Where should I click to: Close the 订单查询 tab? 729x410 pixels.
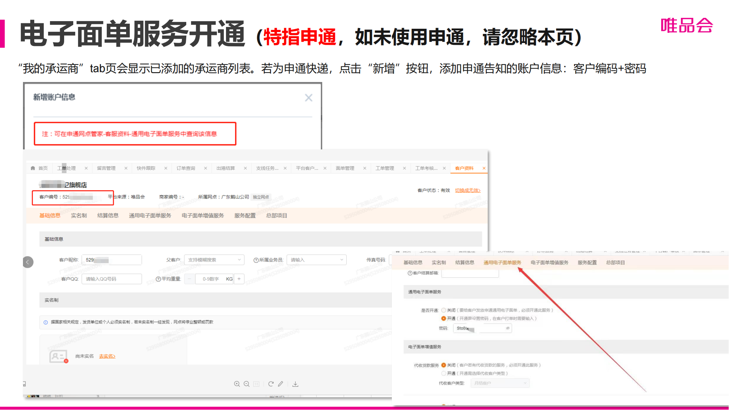(x=205, y=168)
